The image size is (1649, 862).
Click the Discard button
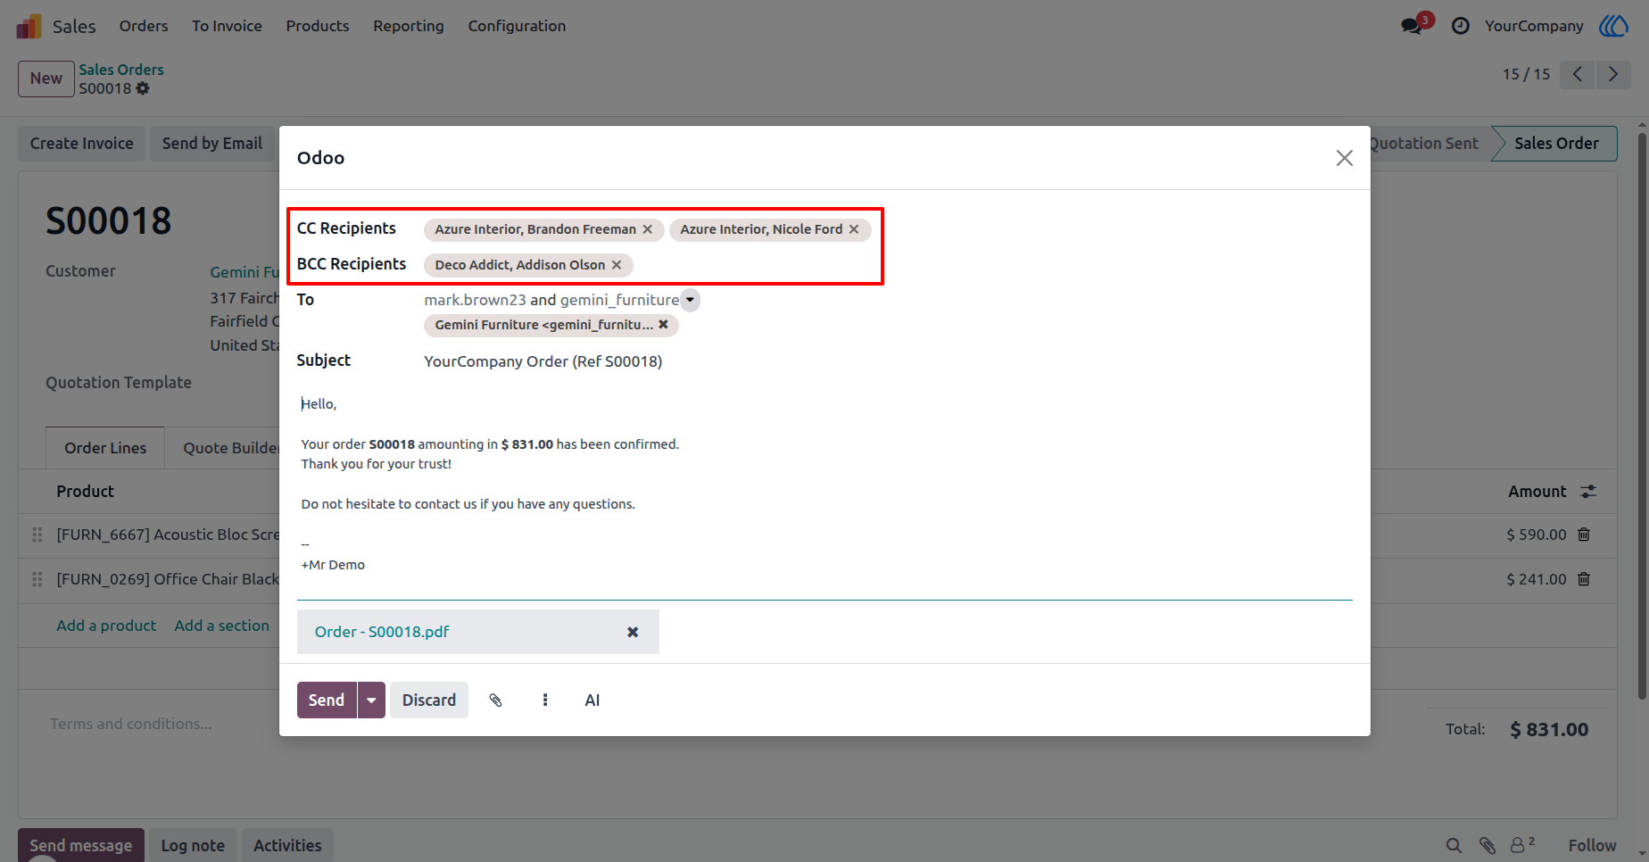click(429, 700)
